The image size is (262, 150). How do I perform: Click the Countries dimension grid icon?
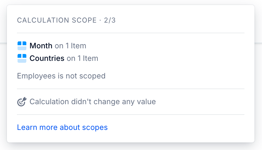22,58
